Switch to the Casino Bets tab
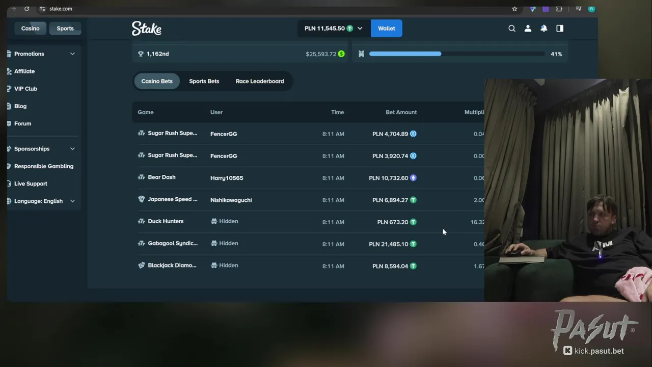The height and width of the screenshot is (367, 652). [x=157, y=81]
